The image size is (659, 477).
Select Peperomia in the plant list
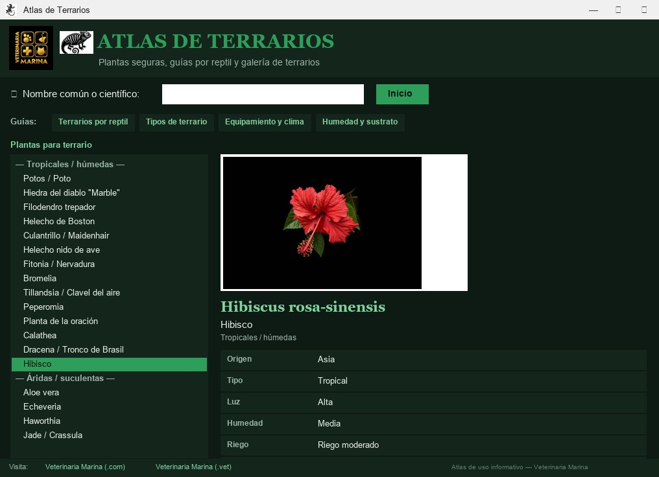(109, 307)
